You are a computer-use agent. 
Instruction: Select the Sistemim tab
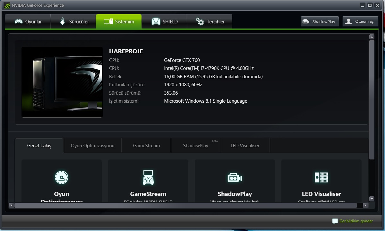point(119,22)
